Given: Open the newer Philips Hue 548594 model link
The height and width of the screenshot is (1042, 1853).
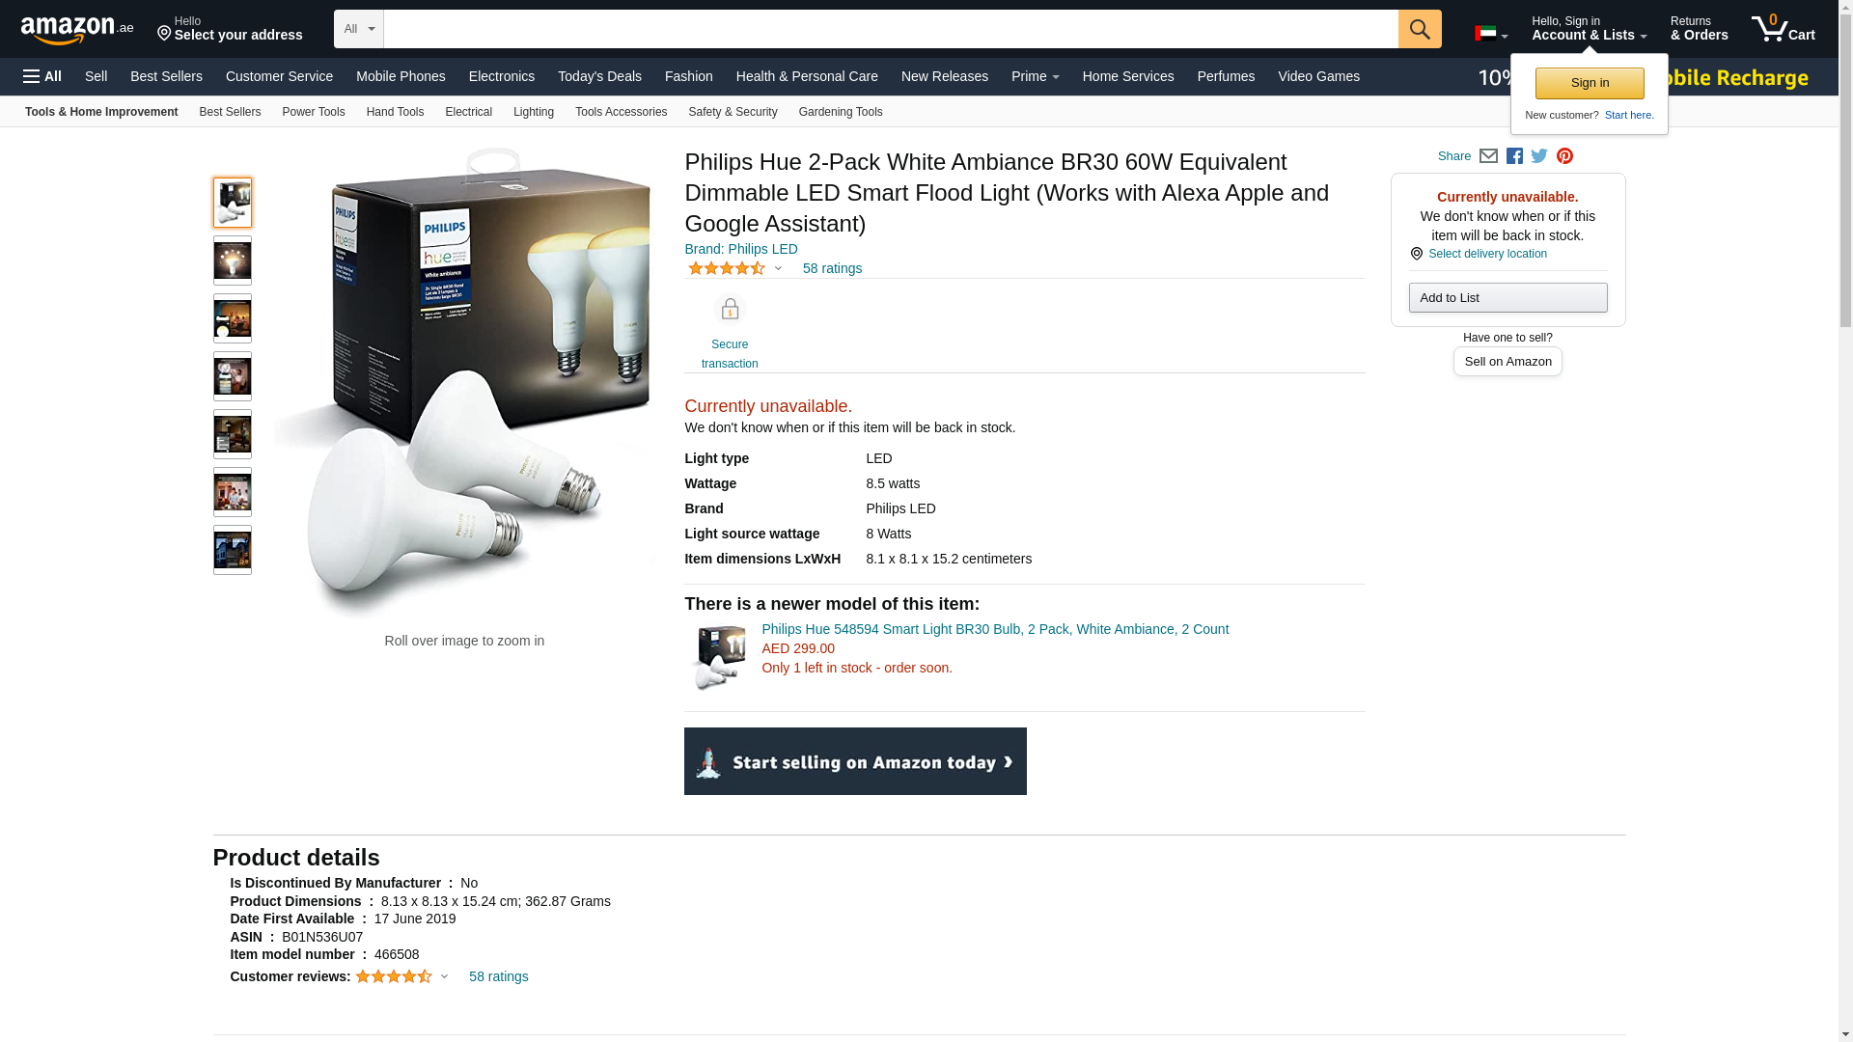Looking at the screenshot, I should coord(995,629).
